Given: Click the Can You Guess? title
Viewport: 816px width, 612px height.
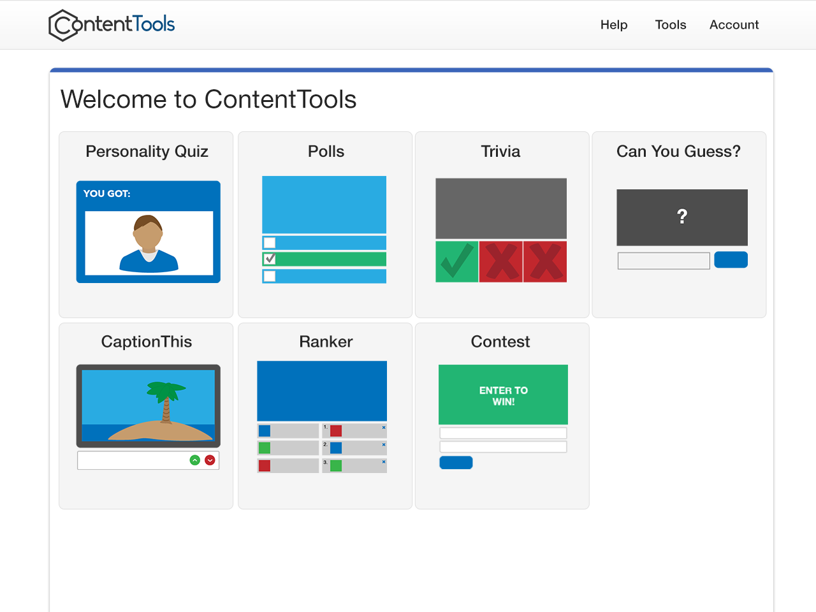Looking at the screenshot, I should point(678,151).
